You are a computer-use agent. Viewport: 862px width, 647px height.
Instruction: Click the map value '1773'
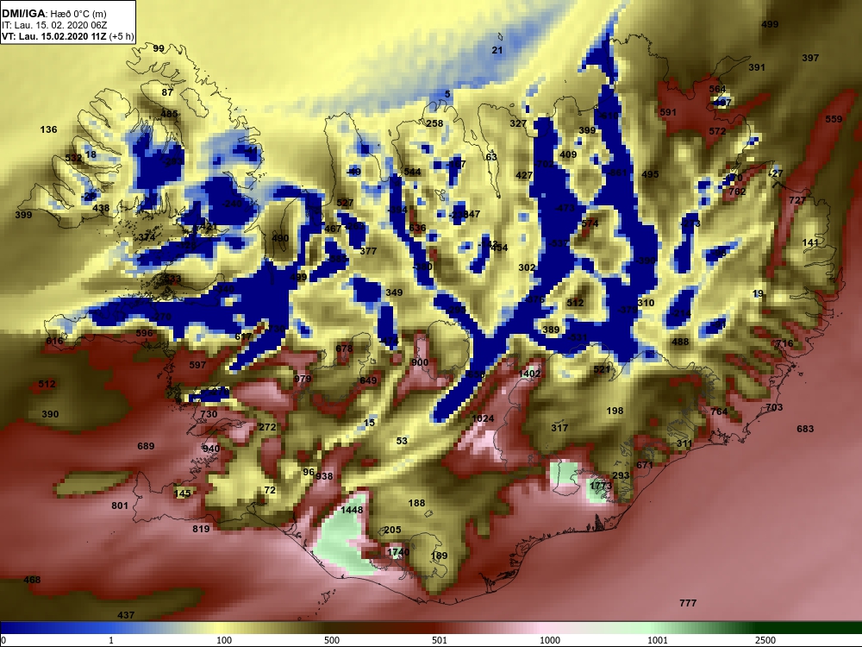pyautogui.click(x=600, y=486)
